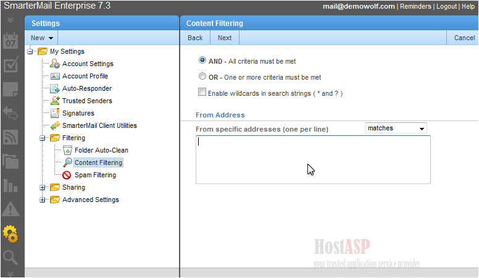This screenshot has width=479, height=278.
Task: Open the File storage icon in sidebar
Action: click(10, 161)
